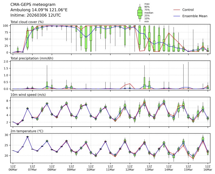Viewport: 215px width, 174px height.
Task: Select the 12Z 10Mar x-axis tick label
Action: pos(91,168)
